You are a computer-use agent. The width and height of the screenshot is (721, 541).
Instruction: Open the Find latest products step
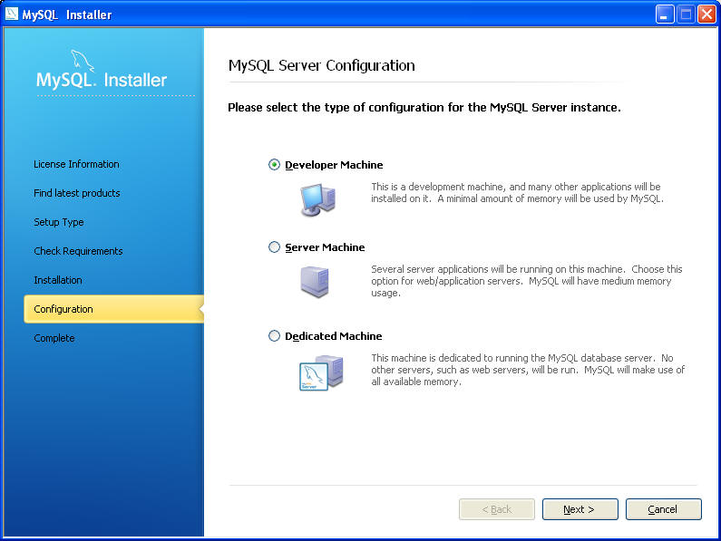tap(77, 193)
